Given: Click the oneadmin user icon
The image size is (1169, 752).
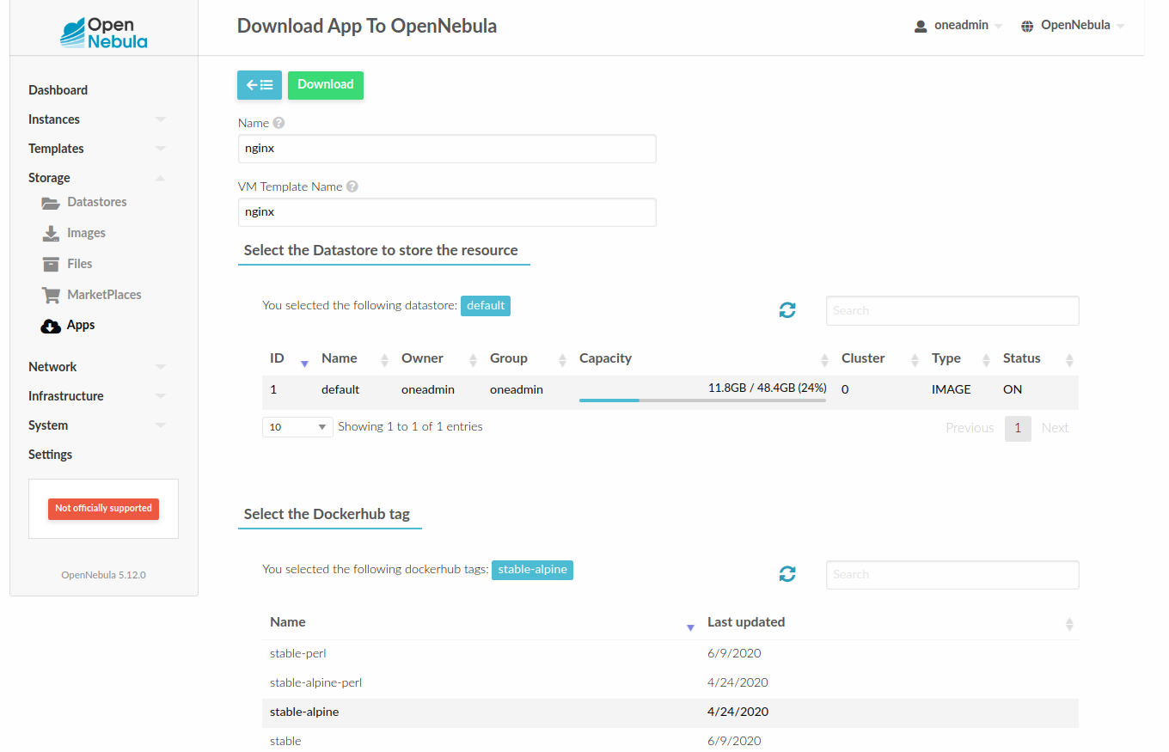Looking at the screenshot, I should tap(921, 27).
